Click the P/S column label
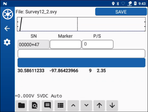The height and width of the screenshot is (112, 148). pyautogui.click(x=97, y=36)
